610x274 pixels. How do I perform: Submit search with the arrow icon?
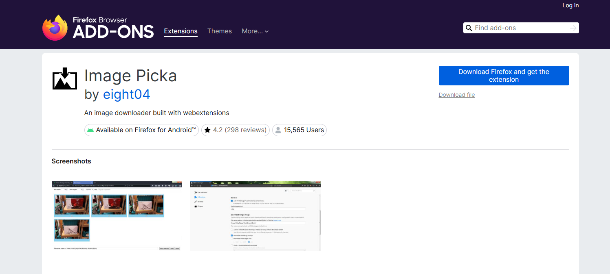[x=573, y=28]
